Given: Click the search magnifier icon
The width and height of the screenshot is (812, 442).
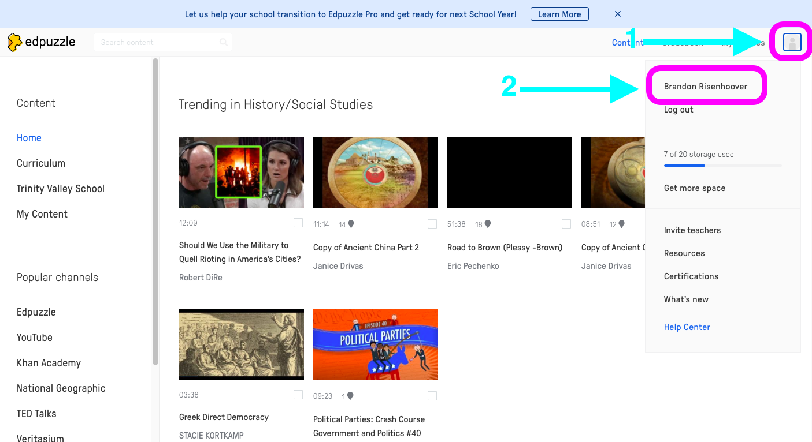Looking at the screenshot, I should pyautogui.click(x=224, y=42).
